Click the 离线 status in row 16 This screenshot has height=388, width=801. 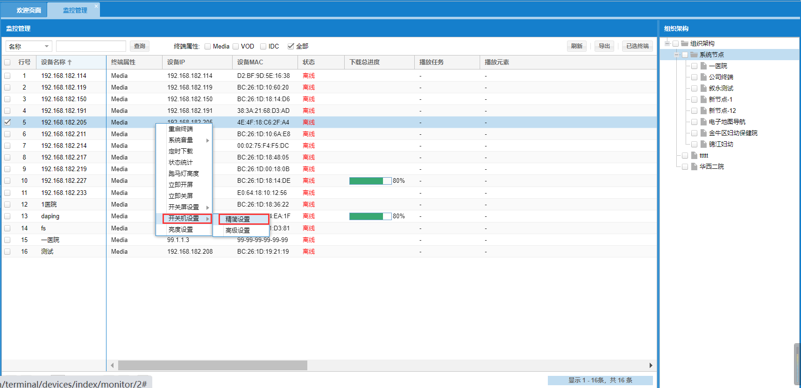click(x=309, y=251)
